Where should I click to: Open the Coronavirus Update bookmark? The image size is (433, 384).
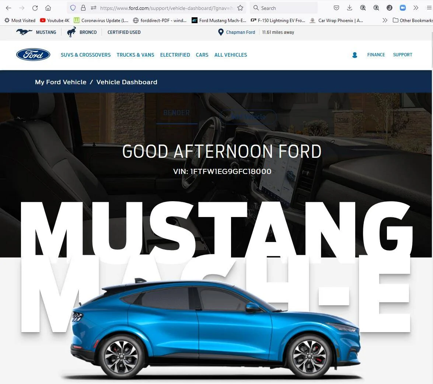tap(101, 20)
